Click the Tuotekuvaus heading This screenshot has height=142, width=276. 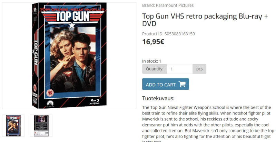tap(158, 98)
